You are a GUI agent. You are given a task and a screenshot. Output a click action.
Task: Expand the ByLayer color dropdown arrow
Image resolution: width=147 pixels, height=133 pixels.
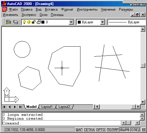point(103,22)
